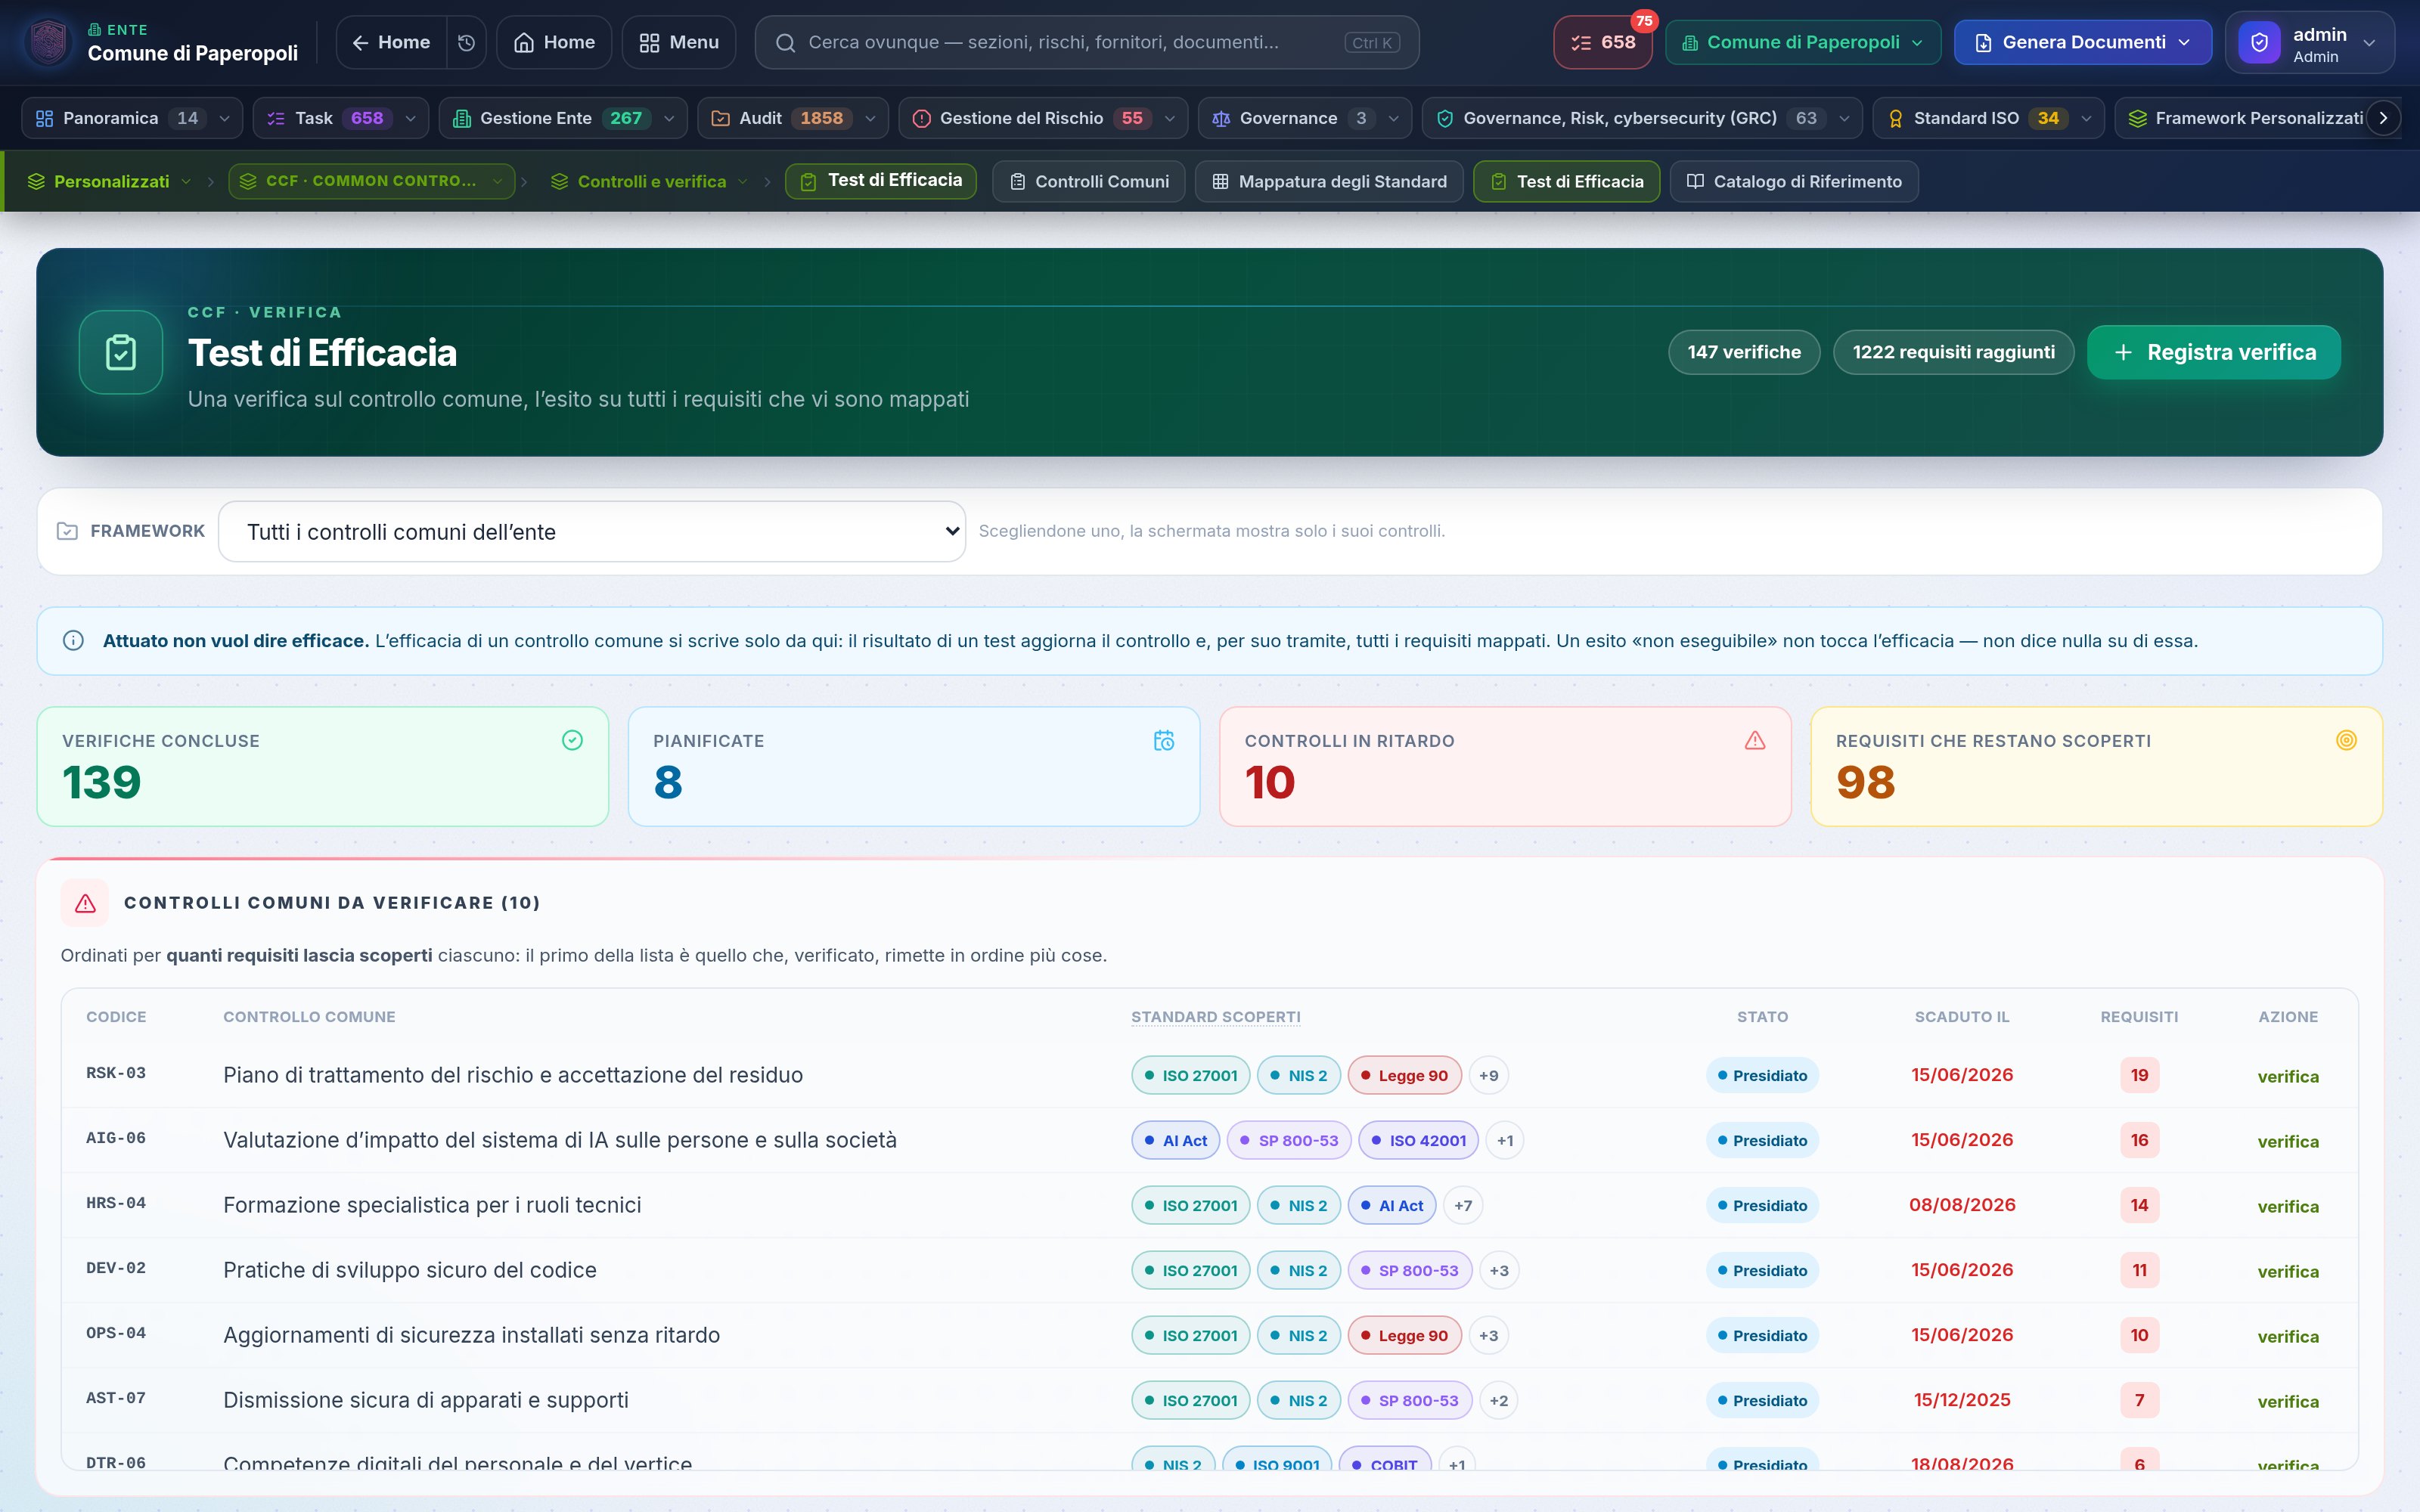Open the Genera Documenti dropdown
The height and width of the screenshot is (1512, 2420).
[2083, 42]
